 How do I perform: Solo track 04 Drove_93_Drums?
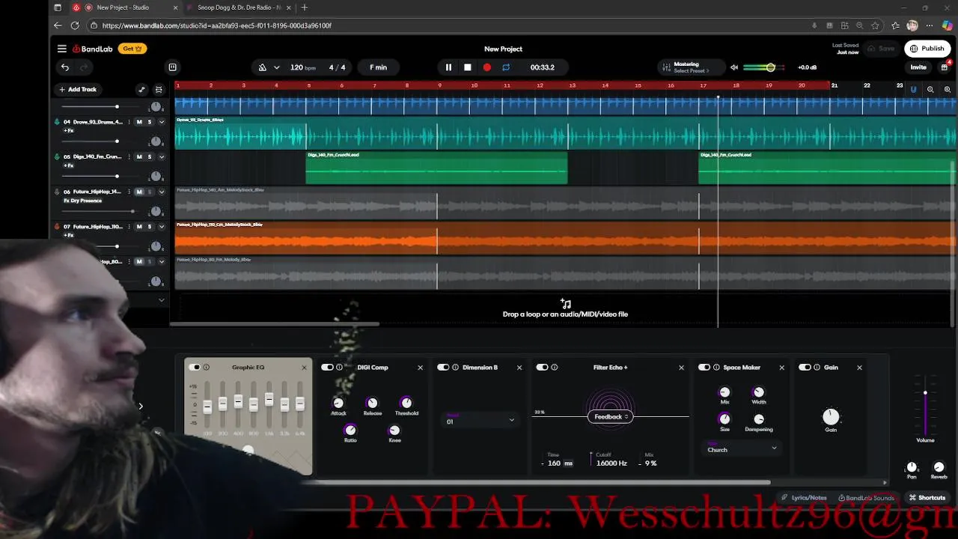150,122
